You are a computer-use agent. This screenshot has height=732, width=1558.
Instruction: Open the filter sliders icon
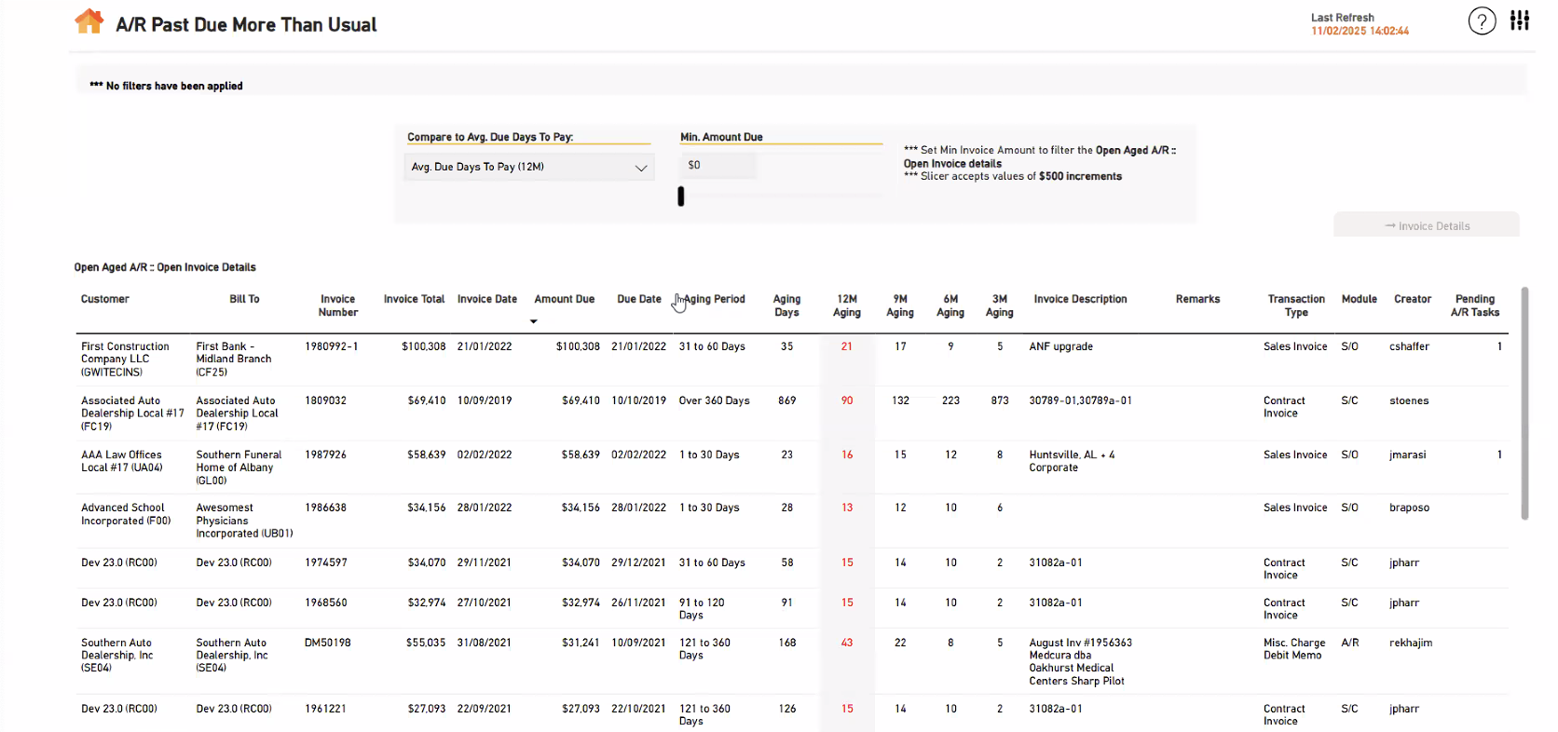[1520, 20]
